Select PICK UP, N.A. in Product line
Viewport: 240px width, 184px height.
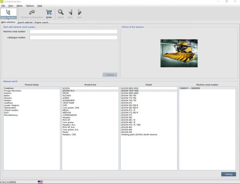click(90, 127)
